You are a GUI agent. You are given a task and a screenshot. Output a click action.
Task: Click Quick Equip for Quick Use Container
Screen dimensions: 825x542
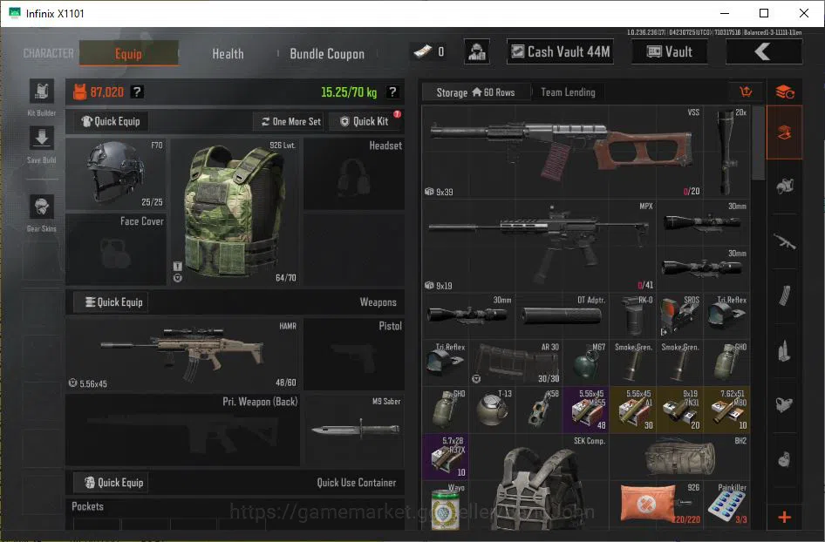tap(111, 483)
